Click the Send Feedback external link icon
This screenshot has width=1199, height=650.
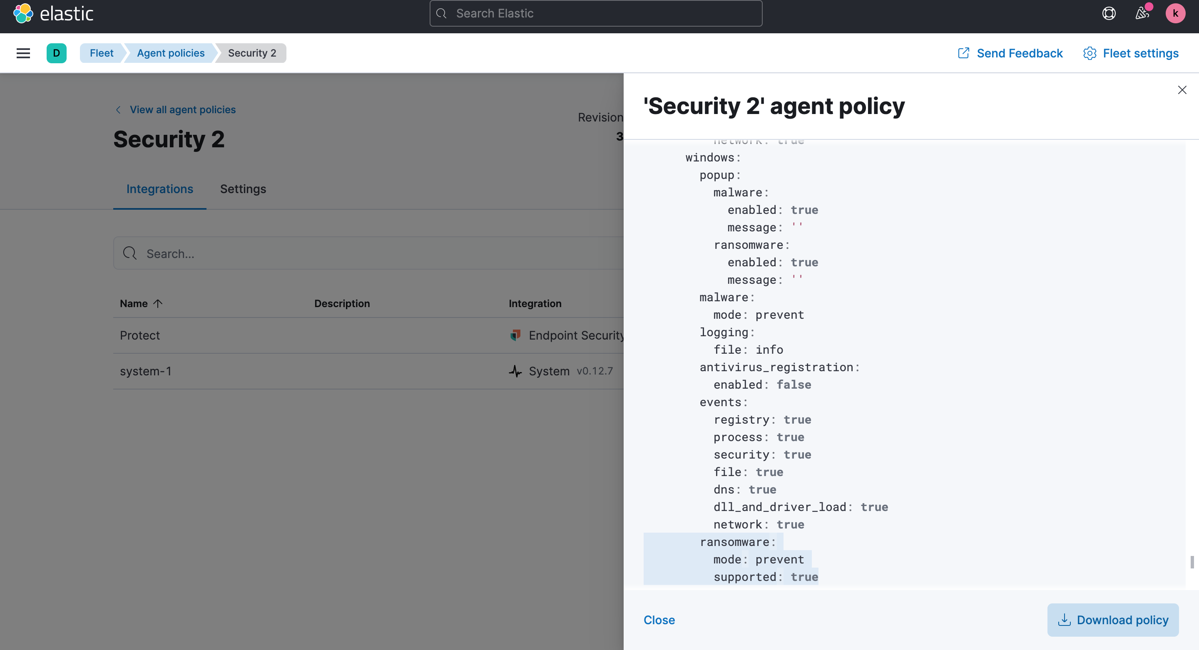pos(963,53)
